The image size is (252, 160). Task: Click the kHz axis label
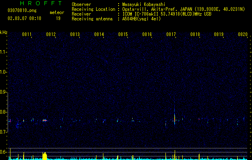coord(4,32)
